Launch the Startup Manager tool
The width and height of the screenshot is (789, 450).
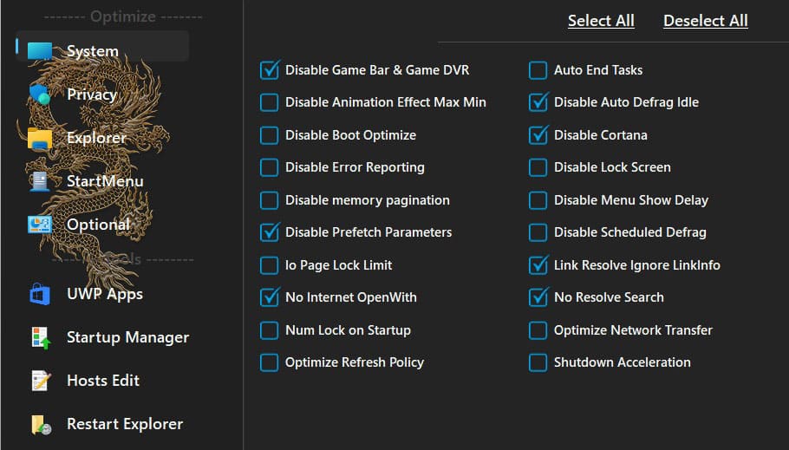tap(127, 336)
